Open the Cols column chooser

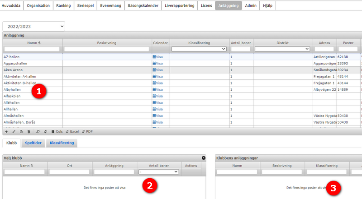pos(57,131)
